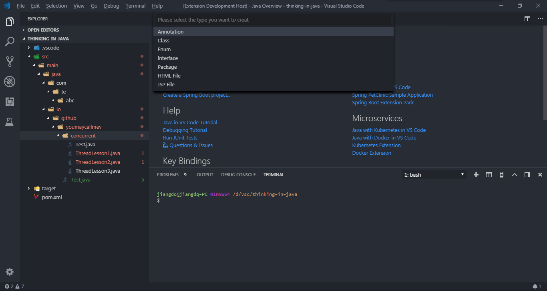Image resolution: width=547 pixels, height=291 pixels.
Task: Open the Debugging Tutorial link
Action: pos(185,130)
